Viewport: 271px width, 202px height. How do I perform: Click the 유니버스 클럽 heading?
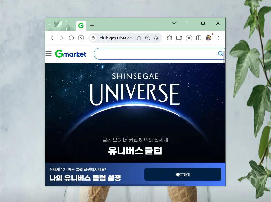pos(135,150)
